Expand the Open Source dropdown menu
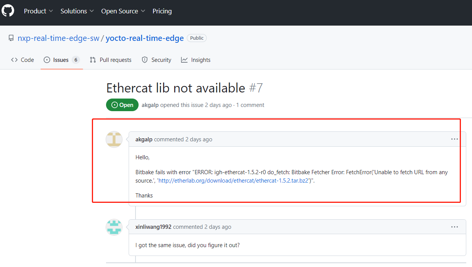This screenshot has height=267, width=472. [x=123, y=11]
